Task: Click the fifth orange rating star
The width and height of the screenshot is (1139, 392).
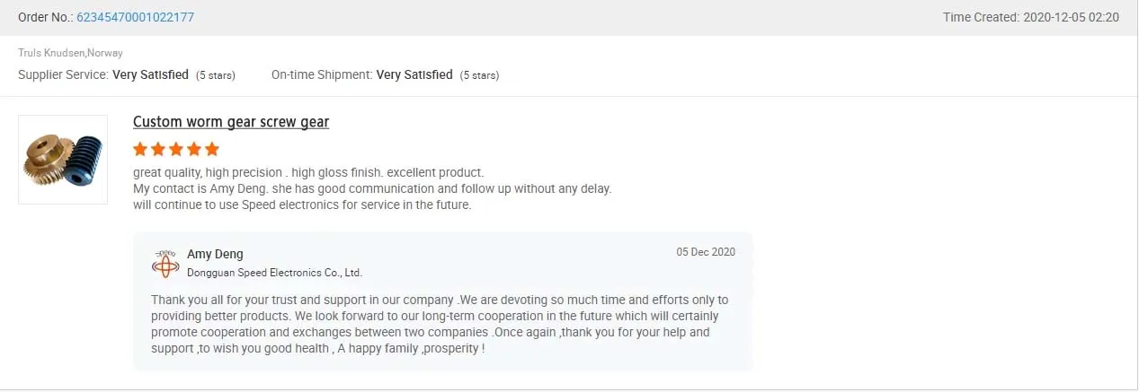Action: tap(212, 149)
